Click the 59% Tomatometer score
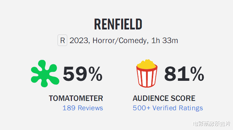This screenshot has width=233, height=130. click(x=83, y=74)
